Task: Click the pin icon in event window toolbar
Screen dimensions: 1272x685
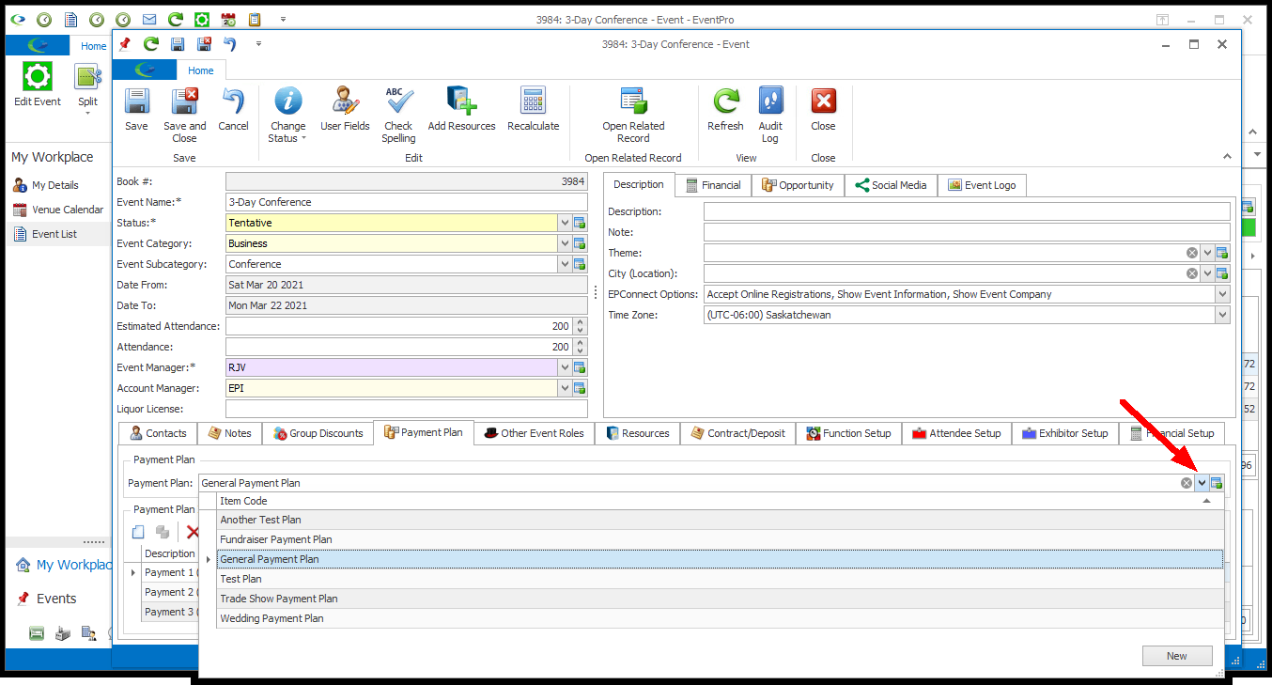Action: pos(124,44)
